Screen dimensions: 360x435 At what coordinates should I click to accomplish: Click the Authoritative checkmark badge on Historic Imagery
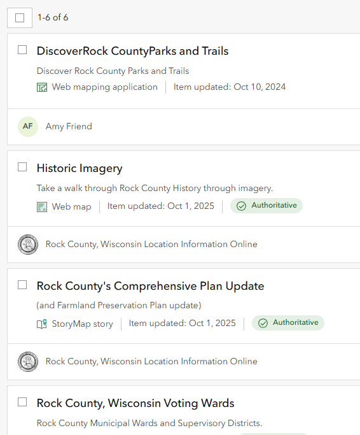point(267,206)
